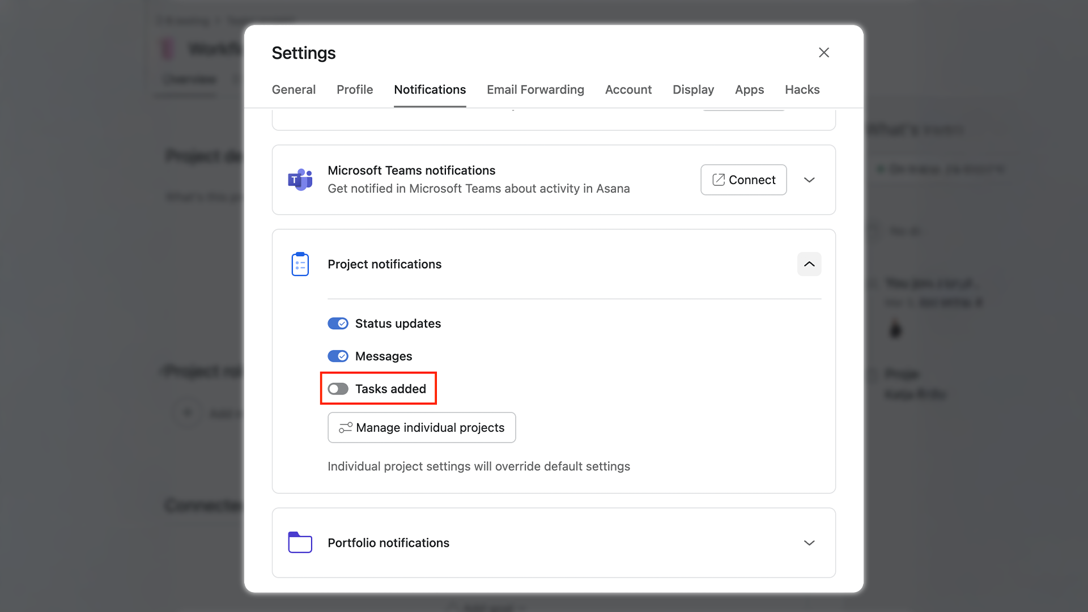Click the external link icon in Connect

point(719,180)
